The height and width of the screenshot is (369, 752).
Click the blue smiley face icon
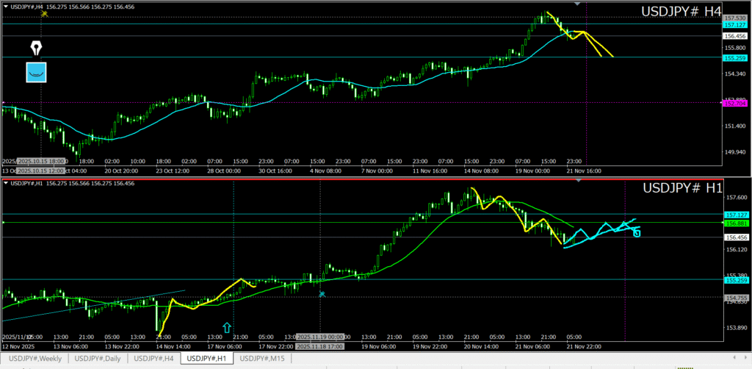(x=37, y=72)
